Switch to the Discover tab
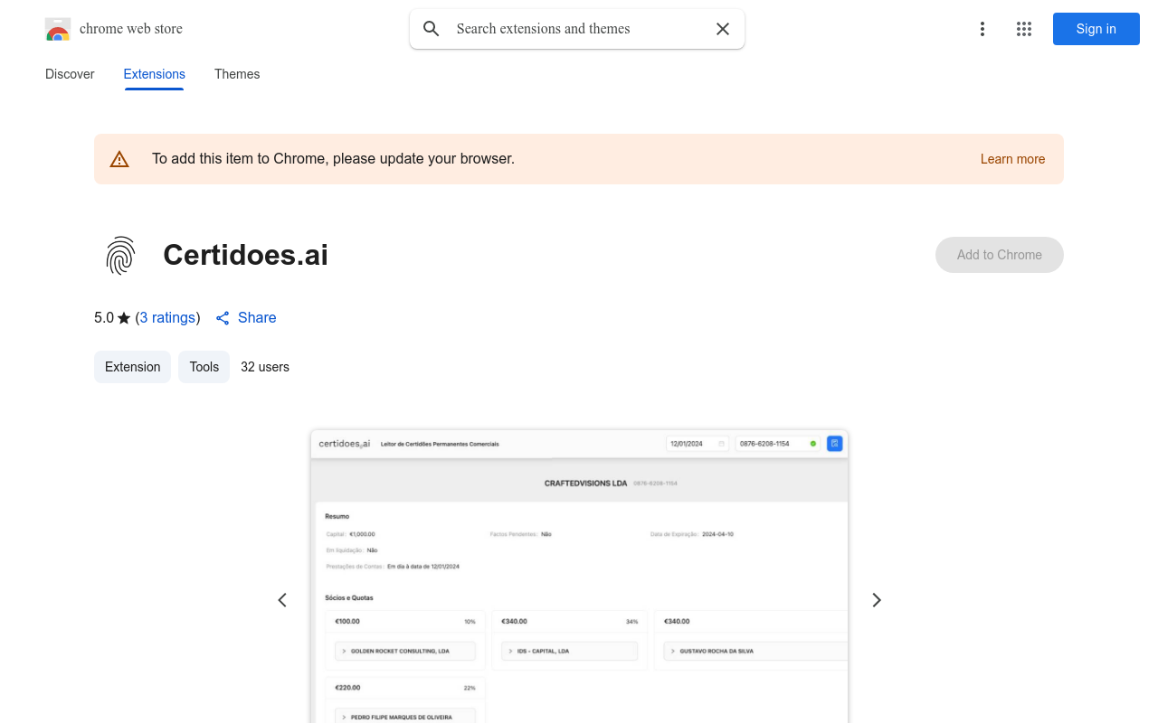 click(70, 74)
